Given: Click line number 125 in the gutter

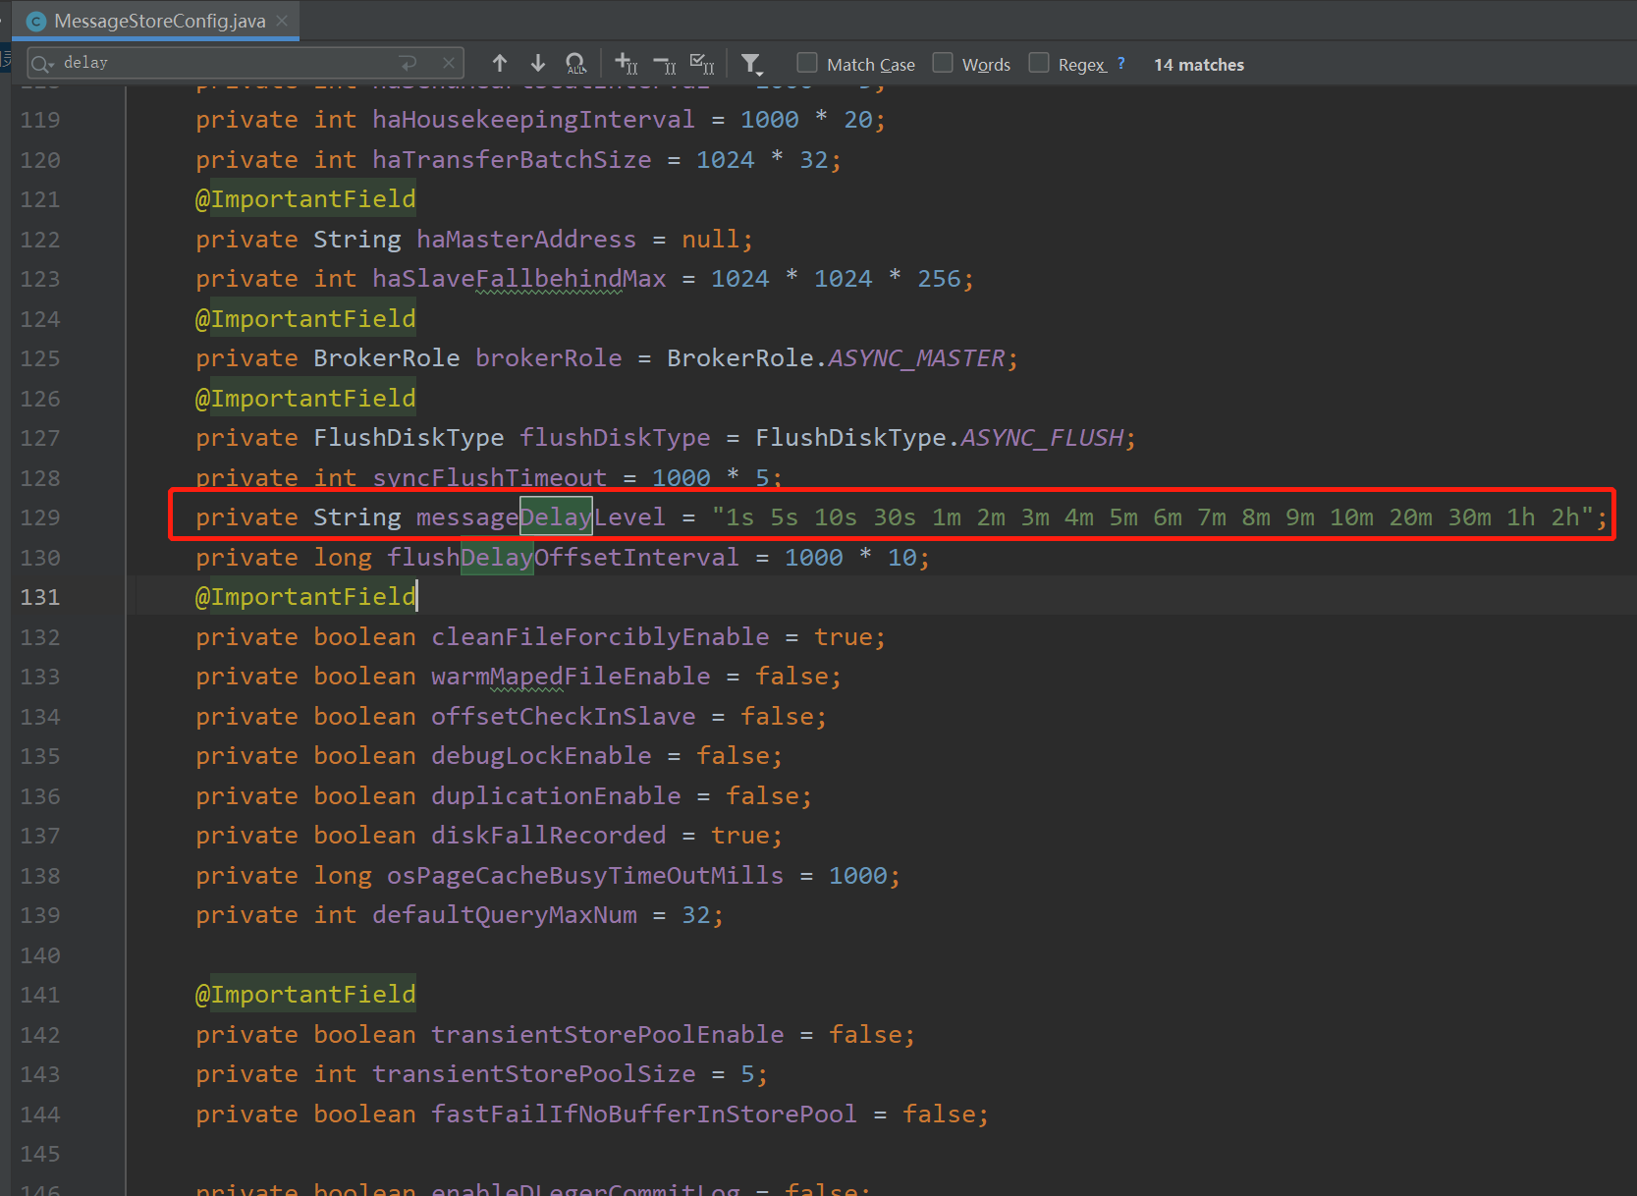Looking at the screenshot, I should click(x=40, y=358).
